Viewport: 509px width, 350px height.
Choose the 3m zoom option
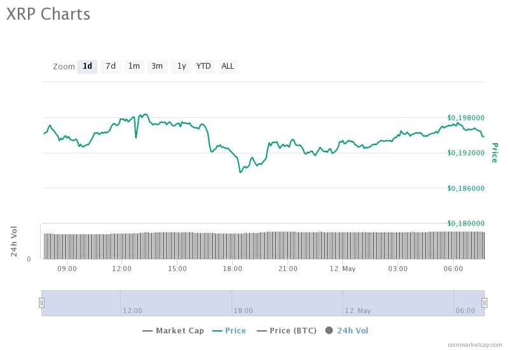pyautogui.click(x=157, y=66)
